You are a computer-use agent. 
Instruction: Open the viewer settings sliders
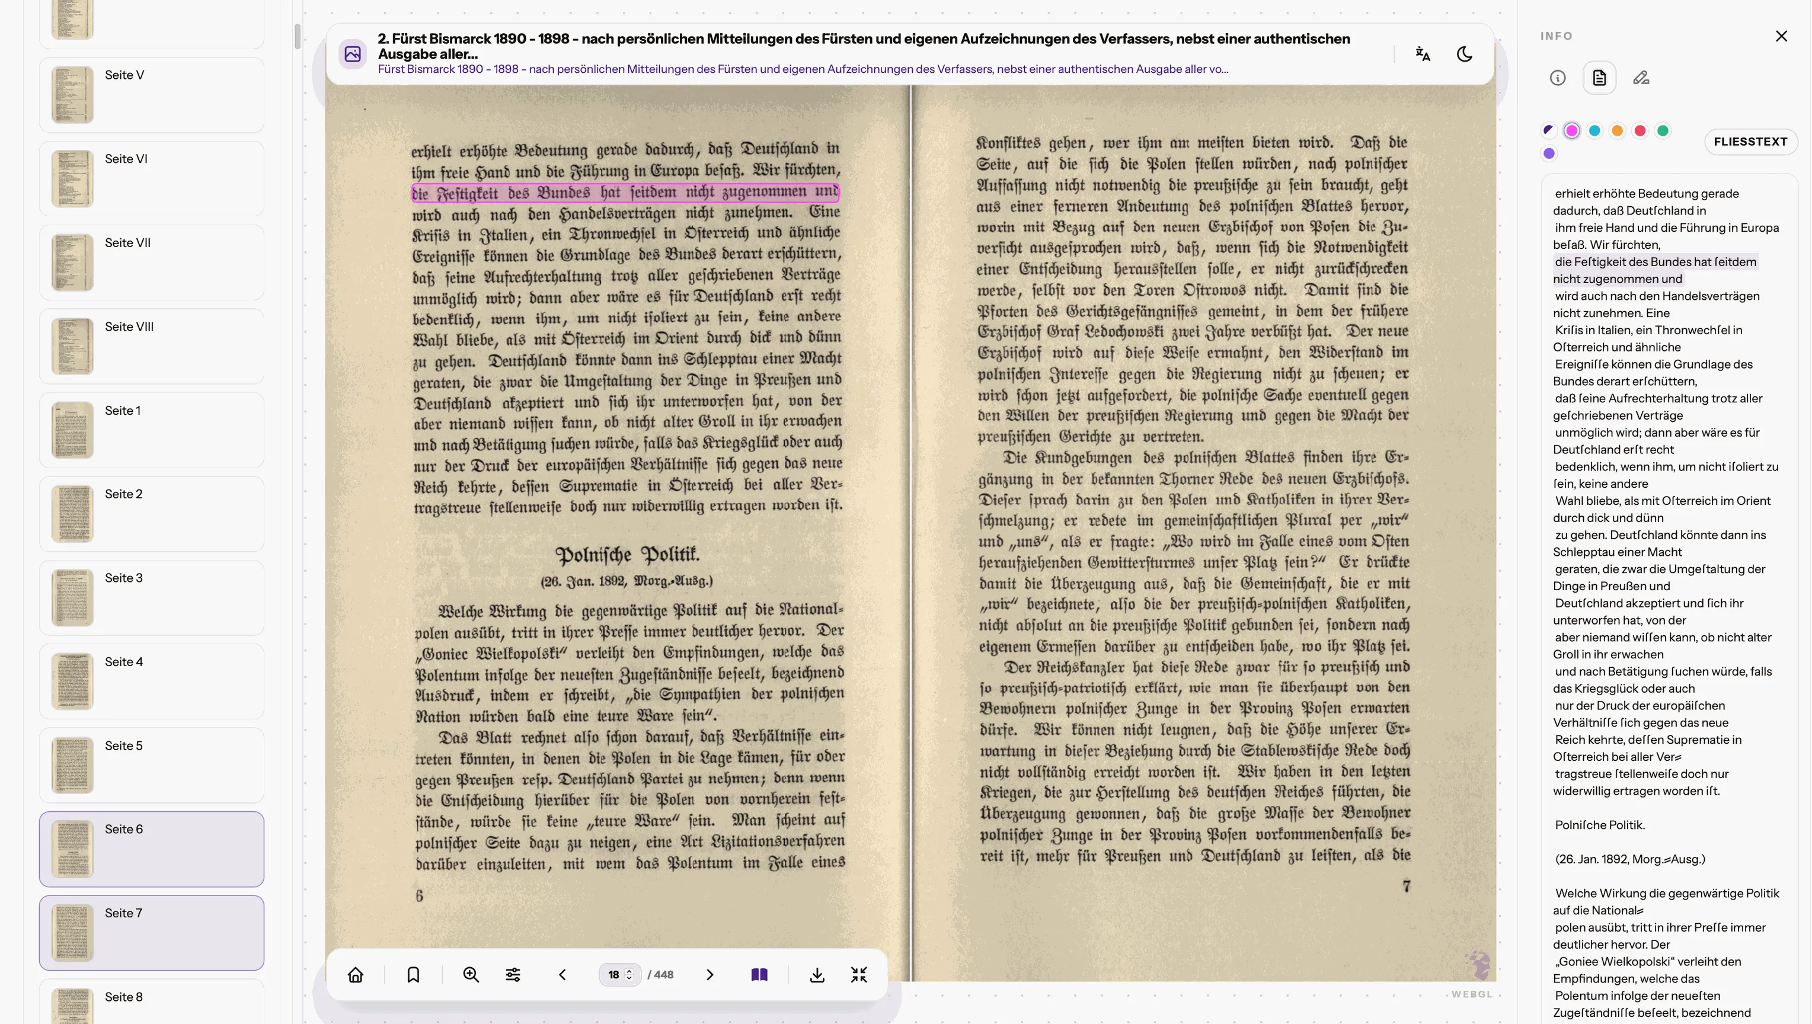[x=513, y=975]
